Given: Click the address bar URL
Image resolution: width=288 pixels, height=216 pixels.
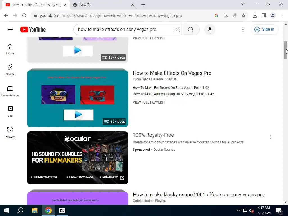Looking at the screenshot, I should 111,16.
